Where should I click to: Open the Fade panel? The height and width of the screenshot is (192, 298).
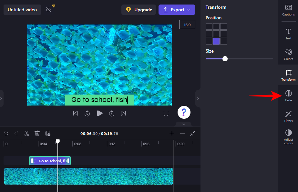point(288,96)
